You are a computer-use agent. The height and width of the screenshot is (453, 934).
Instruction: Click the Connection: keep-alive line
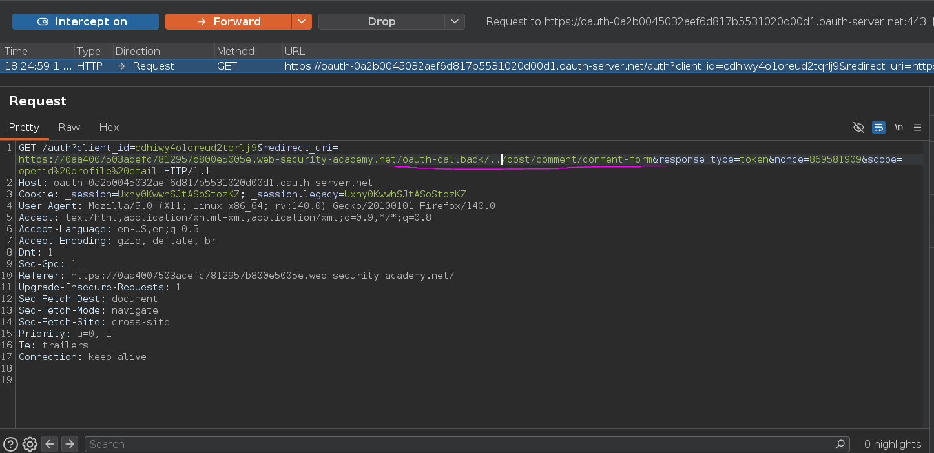coord(83,357)
